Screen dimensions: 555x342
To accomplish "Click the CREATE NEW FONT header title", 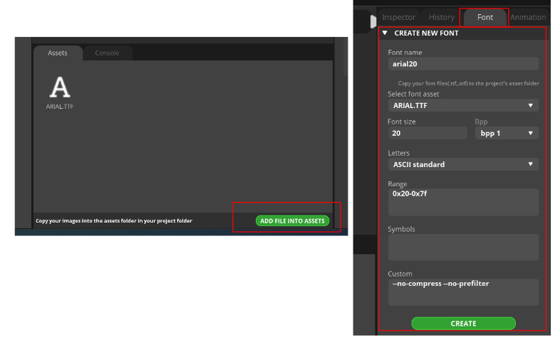I will point(426,33).
